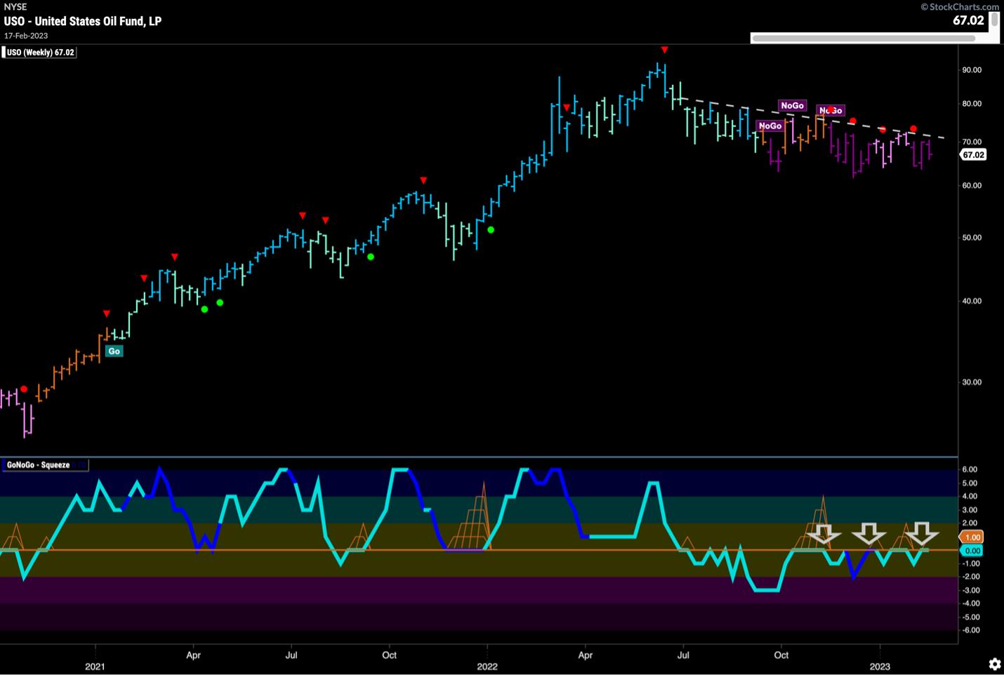Click the cyan 0.00 oscillator axis tag
The image size is (1004, 677).
click(972, 551)
